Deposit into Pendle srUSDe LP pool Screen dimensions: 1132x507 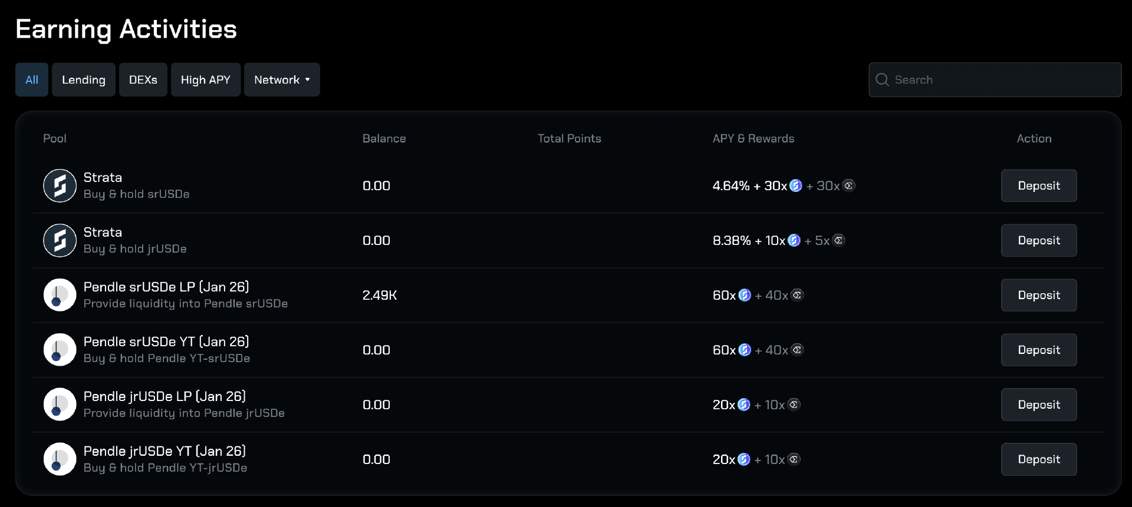tap(1039, 295)
